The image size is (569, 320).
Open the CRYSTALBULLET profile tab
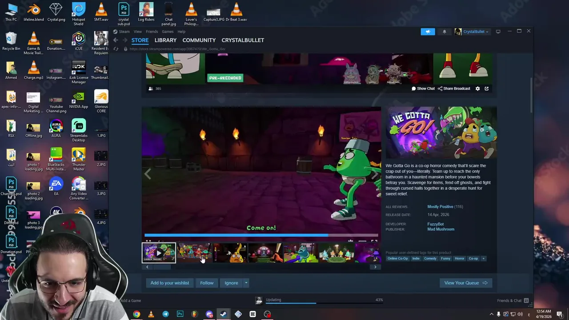pyautogui.click(x=243, y=40)
